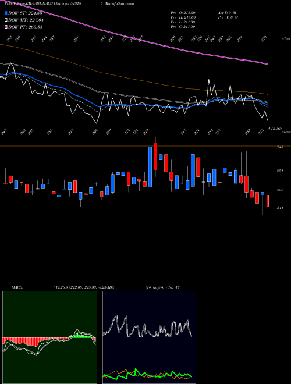Click the 'Pre L: 211.00' low value

[x=183, y=22]
